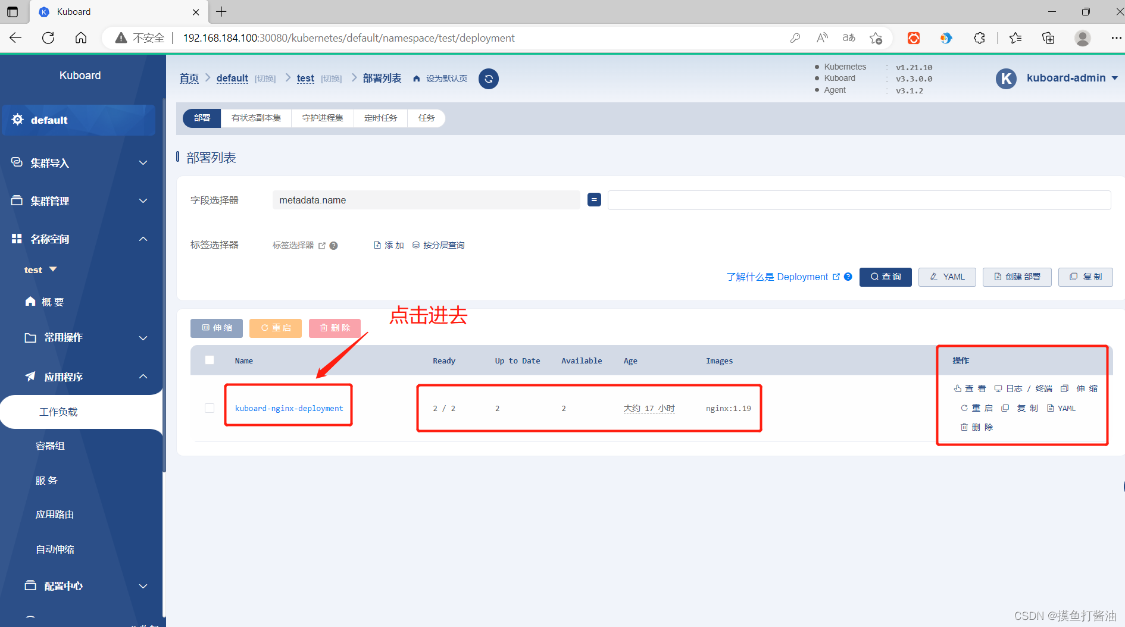This screenshot has height=627, width=1125.
Task: Click the default cluster gear icon
Action: [x=18, y=120]
